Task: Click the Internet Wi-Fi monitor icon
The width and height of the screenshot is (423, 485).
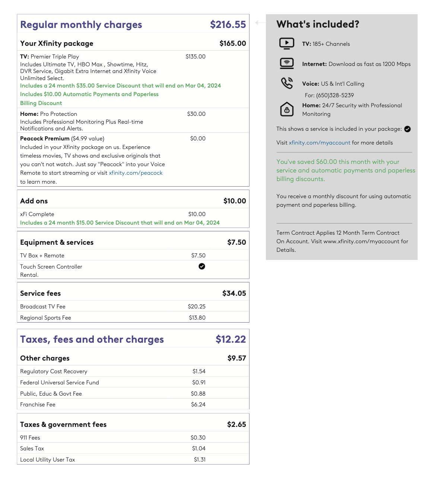Action: (287, 64)
